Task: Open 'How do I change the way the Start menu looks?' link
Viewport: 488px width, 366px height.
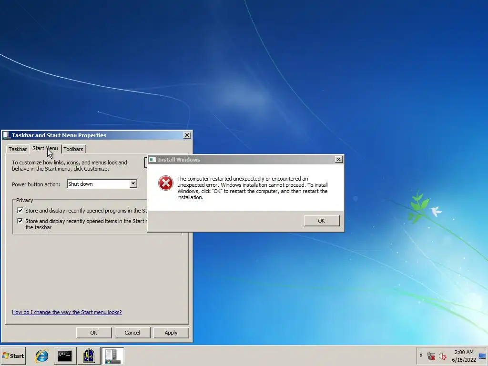Action: tap(67, 312)
